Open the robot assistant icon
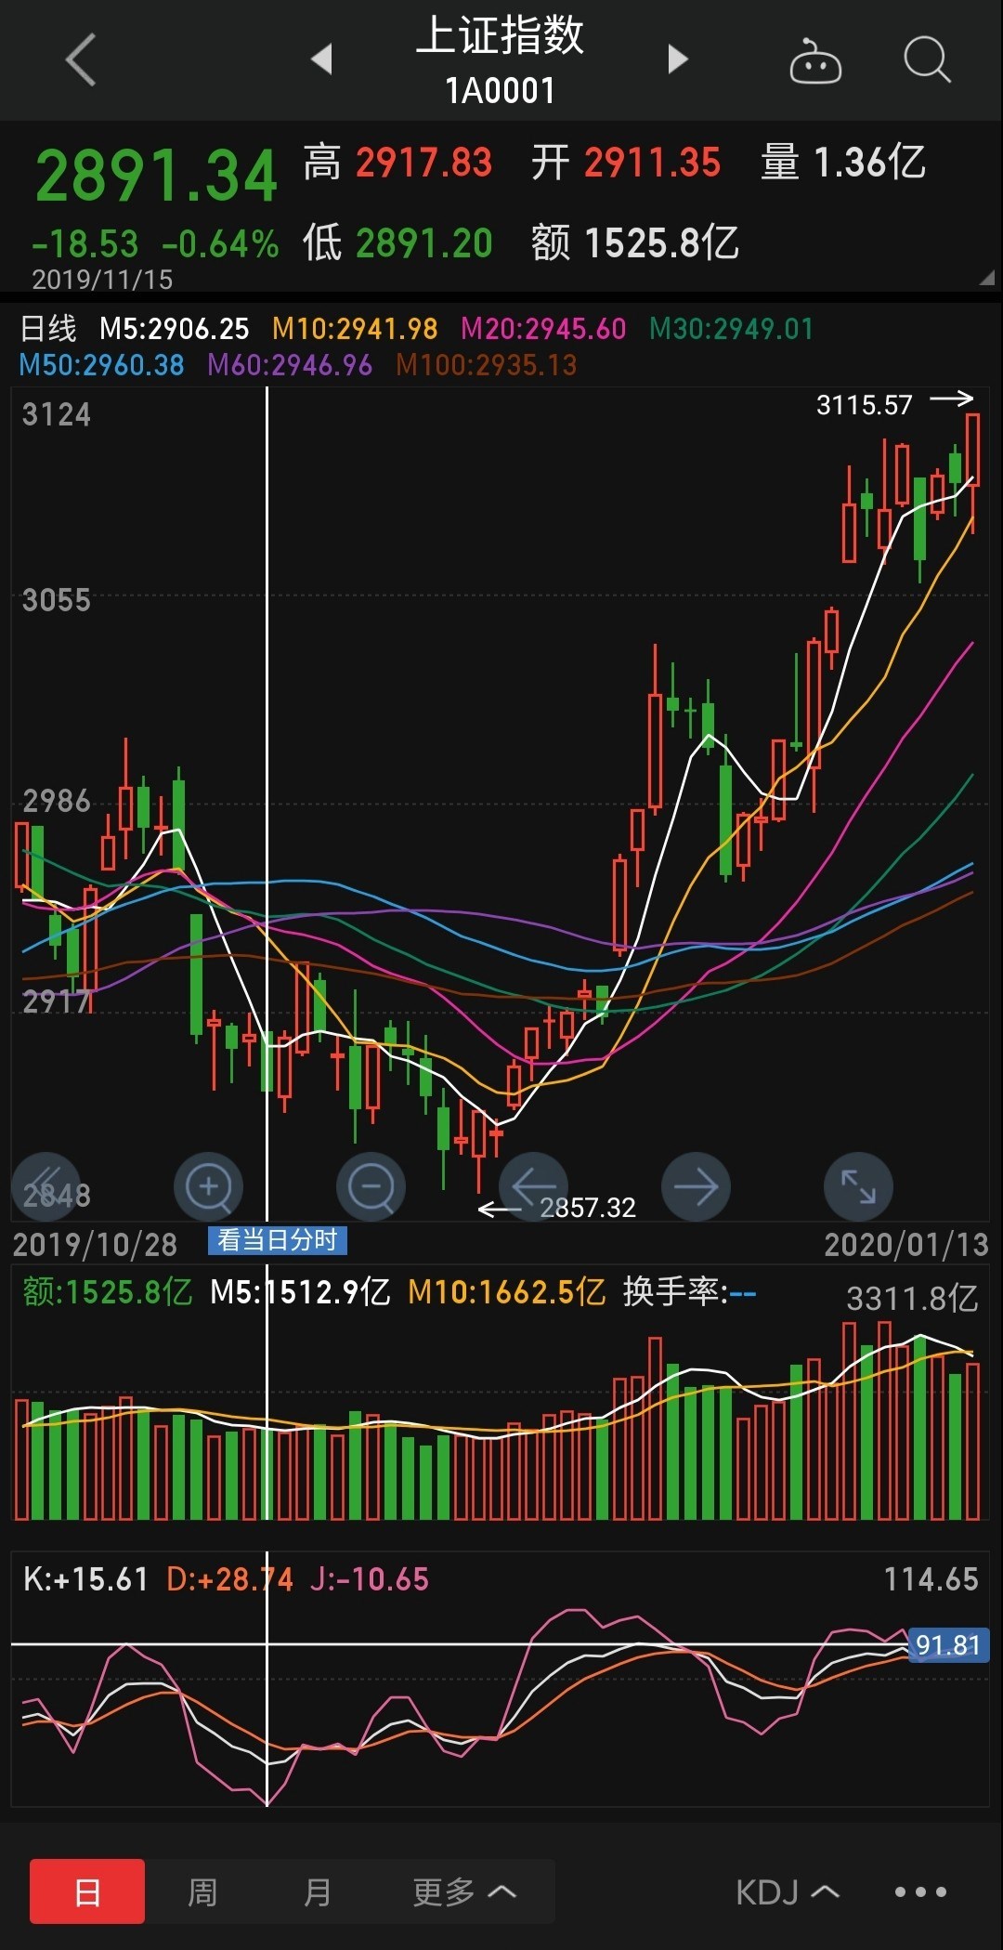The image size is (1003, 1950). 815,61
